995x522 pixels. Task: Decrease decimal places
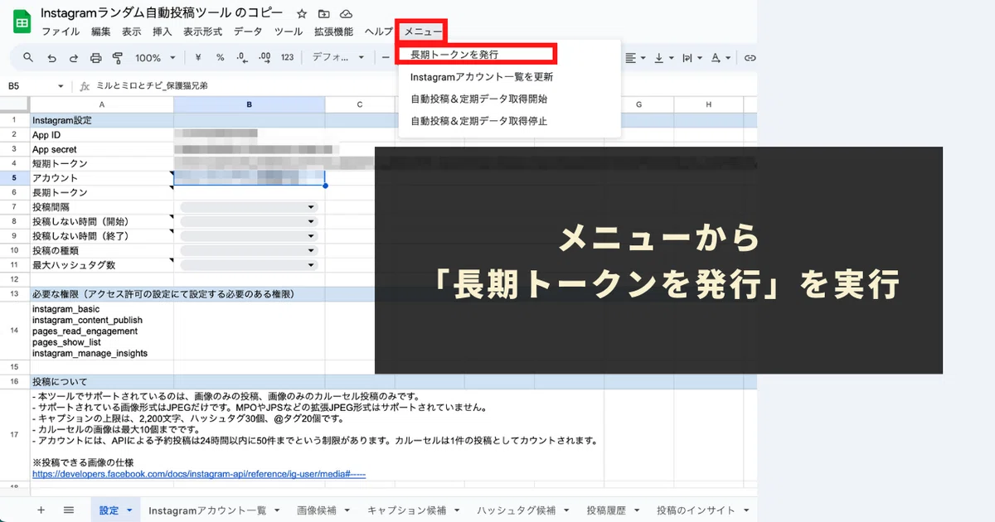[x=242, y=58]
